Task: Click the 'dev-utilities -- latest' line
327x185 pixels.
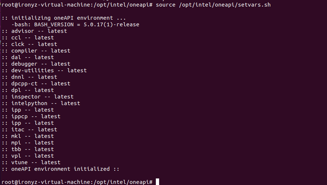Action: coord(45,70)
